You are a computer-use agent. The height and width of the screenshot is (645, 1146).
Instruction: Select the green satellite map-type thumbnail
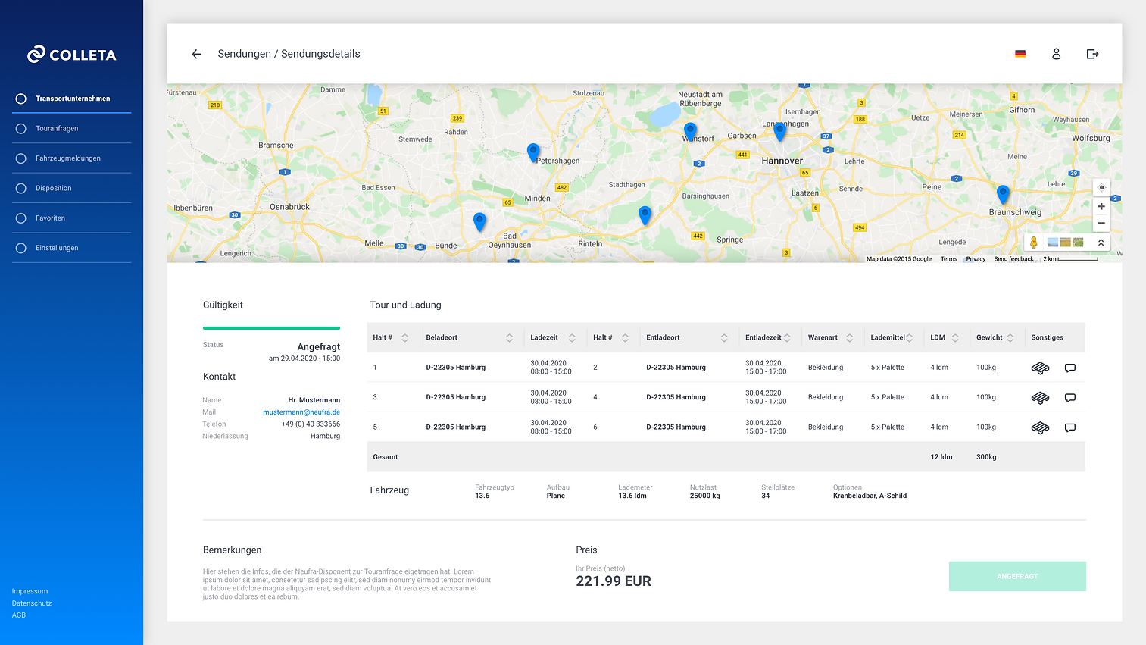pos(1078,243)
